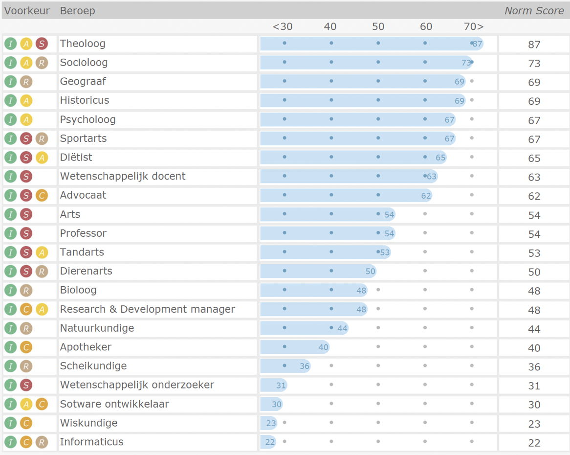
Task: Open the Psycholoog occupation name
Action: pyautogui.click(x=88, y=120)
